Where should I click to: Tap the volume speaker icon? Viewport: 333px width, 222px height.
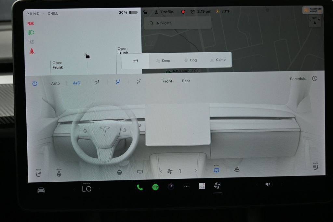268,184
